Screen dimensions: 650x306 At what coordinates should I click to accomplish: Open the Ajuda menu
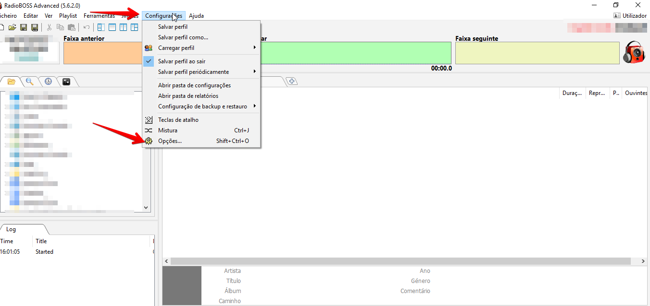point(196,16)
